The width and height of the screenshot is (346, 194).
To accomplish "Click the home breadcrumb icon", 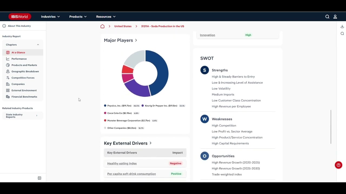I will click(102, 26).
